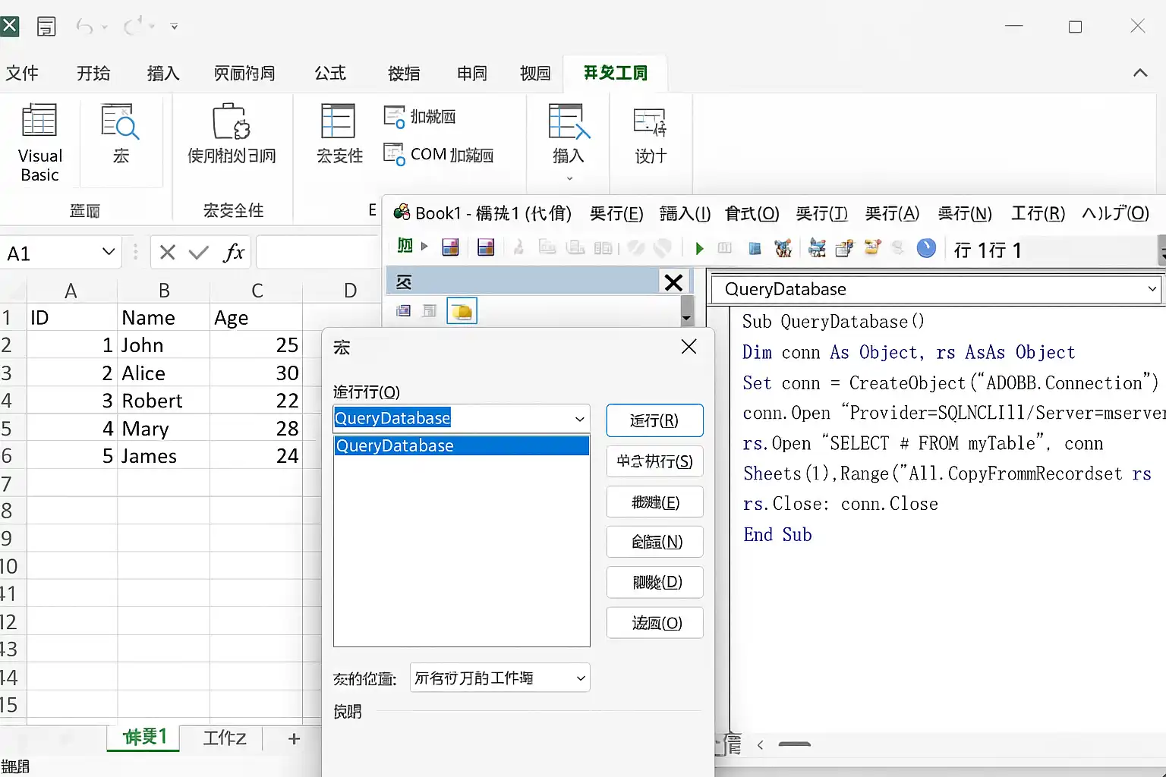Click the save icon in title bar

pos(46,27)
